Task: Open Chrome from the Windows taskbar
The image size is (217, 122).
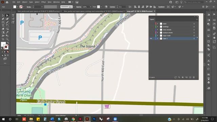Action: 73,119
